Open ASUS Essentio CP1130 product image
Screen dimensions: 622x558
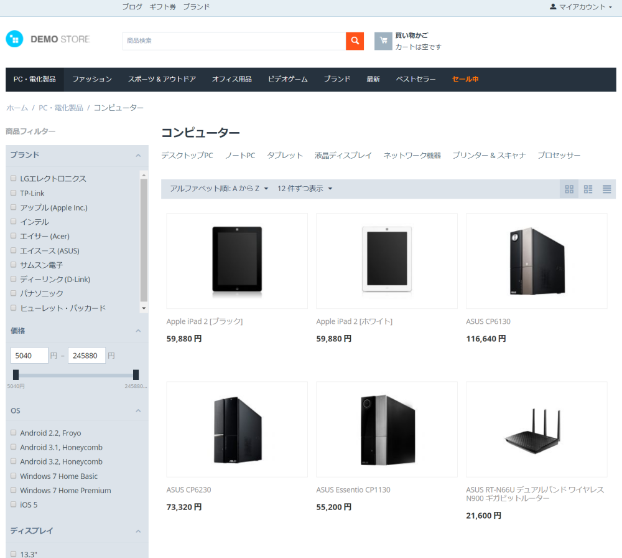(387, 429)
